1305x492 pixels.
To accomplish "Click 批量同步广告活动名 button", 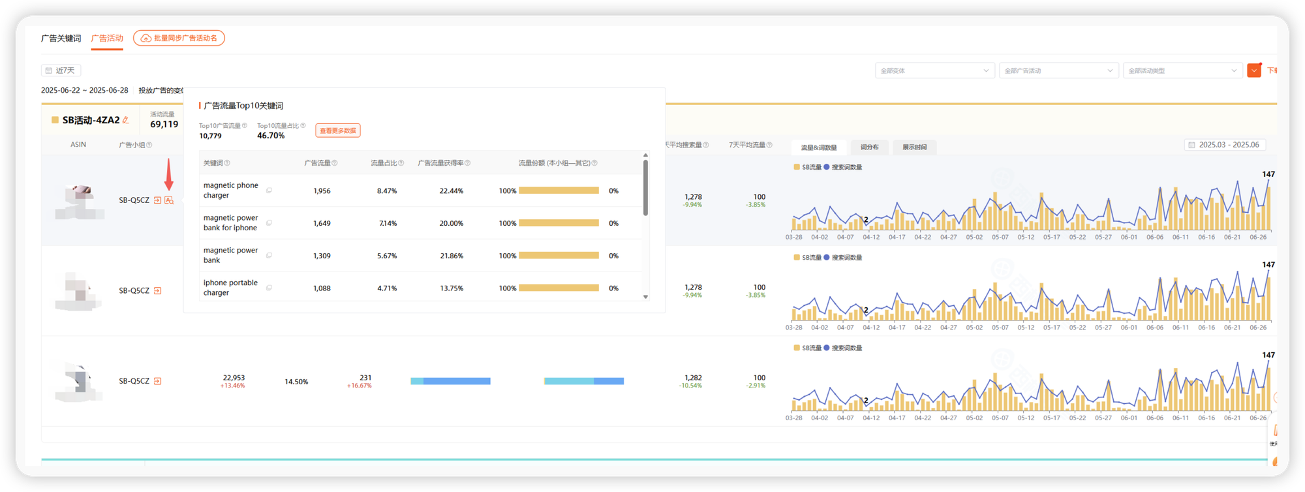I will 179,38.
